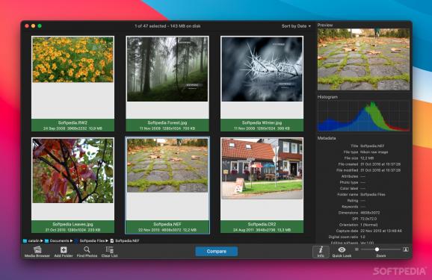Click the large thumbnails zoom icon

point(406,249)
